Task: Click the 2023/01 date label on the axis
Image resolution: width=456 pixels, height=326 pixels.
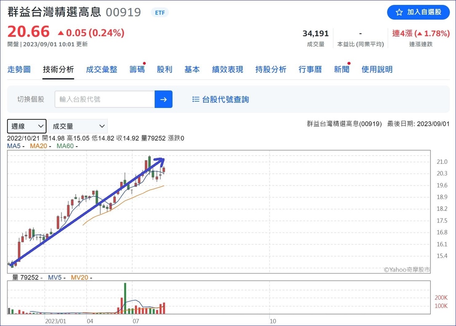Action: (56, 321)
